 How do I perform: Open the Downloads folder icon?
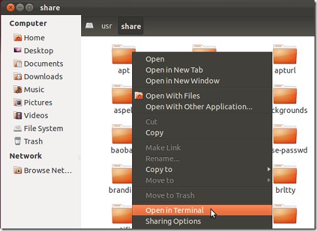click(x=18, y=77)
